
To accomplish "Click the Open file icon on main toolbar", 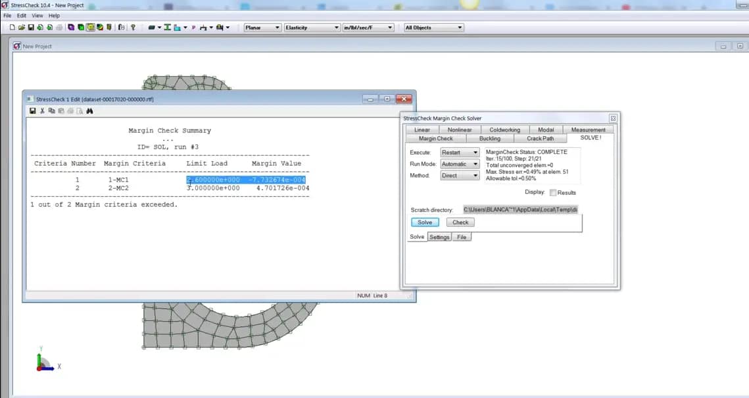I will point(22,27).
